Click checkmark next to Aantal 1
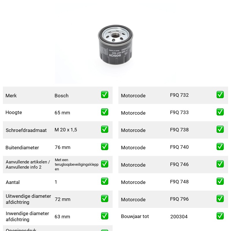The width and height of the screenshot is (231, 231). pos(105,181)
